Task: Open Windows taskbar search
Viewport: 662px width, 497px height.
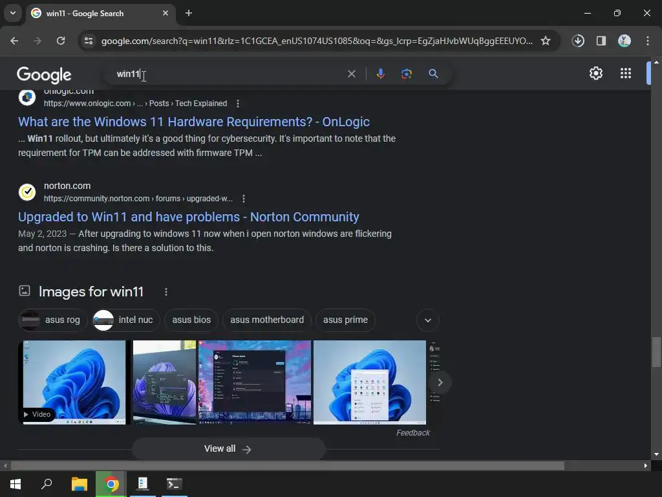Action: 47,484
